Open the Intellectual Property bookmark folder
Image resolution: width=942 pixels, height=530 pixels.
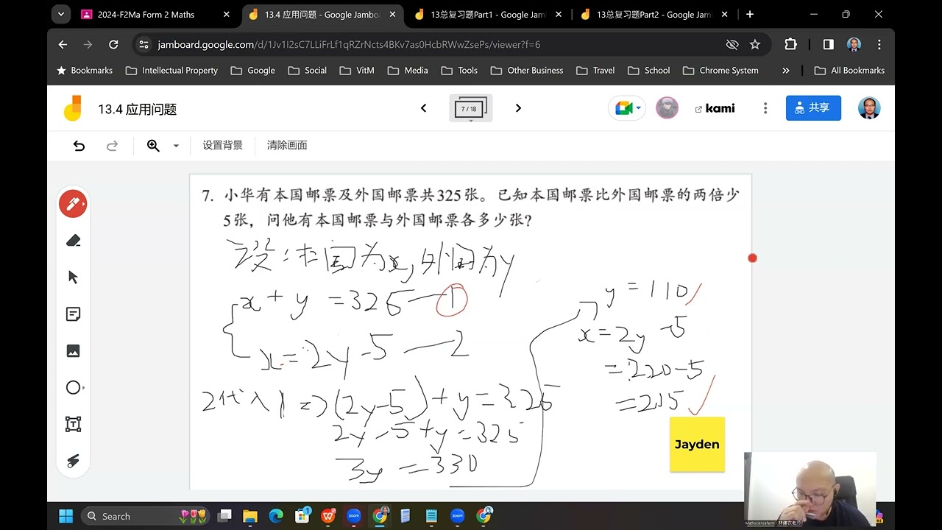(172, 71)
